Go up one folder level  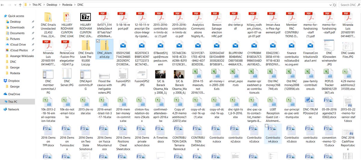(x=20, y=5)
